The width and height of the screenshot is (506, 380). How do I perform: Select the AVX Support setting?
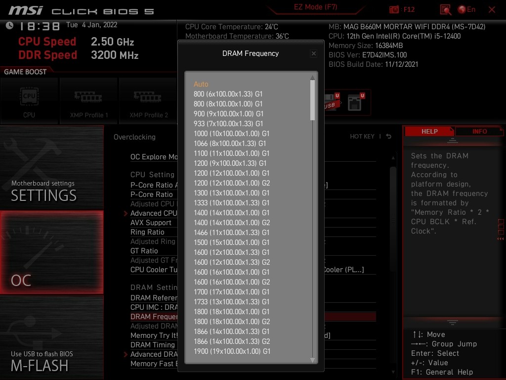tap(151, 223)
